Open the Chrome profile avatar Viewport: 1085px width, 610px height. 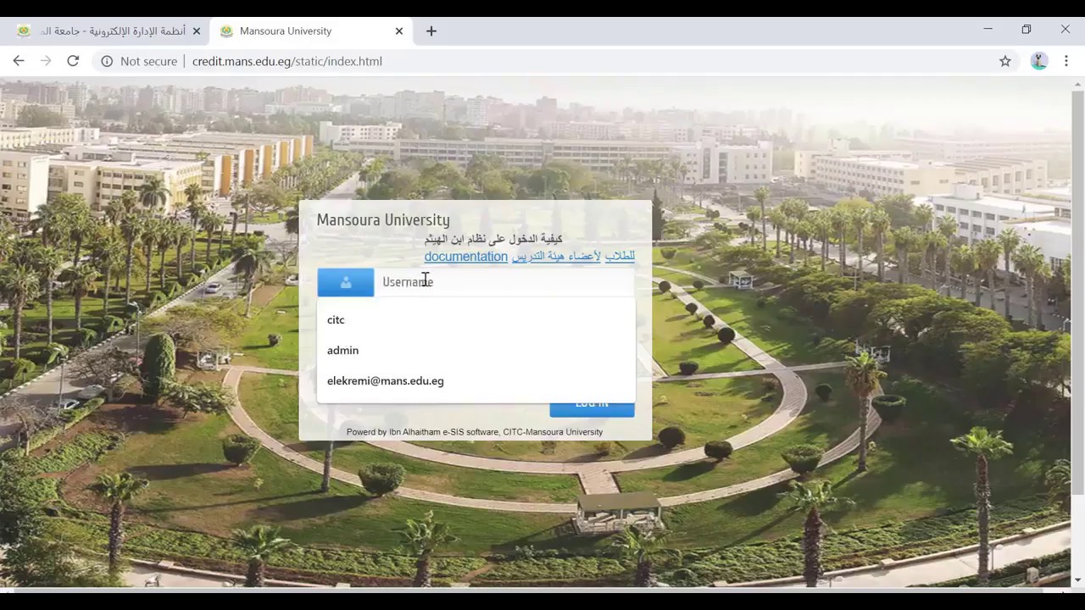click(x=1039, y=61)
